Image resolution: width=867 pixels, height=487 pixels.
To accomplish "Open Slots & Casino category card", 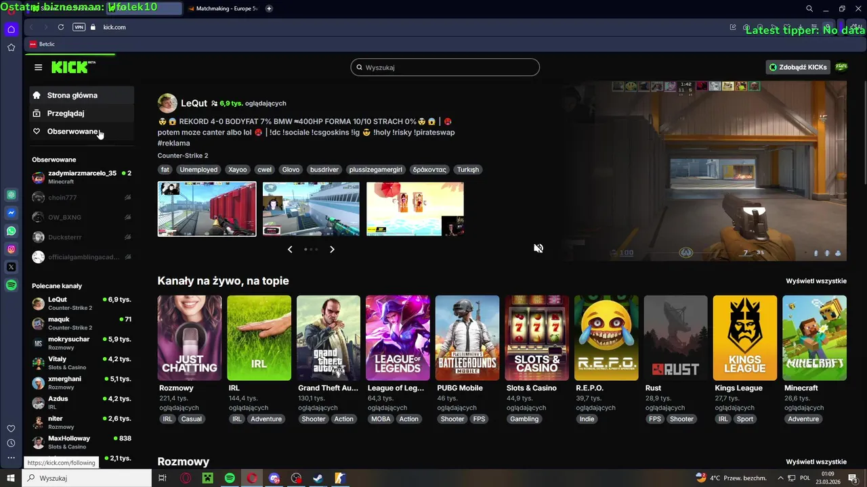I will click(536, 338).
